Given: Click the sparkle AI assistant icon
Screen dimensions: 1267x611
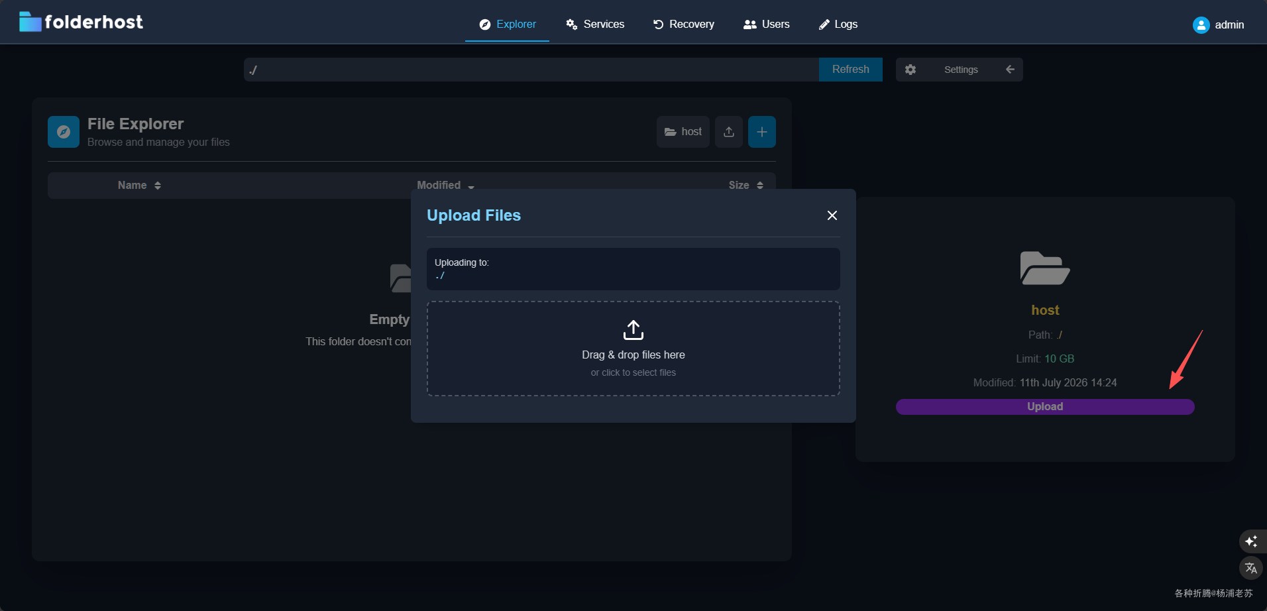Looking at the screenshot, I should click(x=1251, y=541).
